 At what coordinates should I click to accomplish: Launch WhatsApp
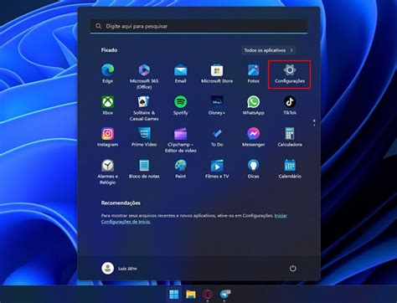click(x=253, y=105)
